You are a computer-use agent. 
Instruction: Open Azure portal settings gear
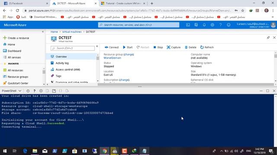click(213, 25)
